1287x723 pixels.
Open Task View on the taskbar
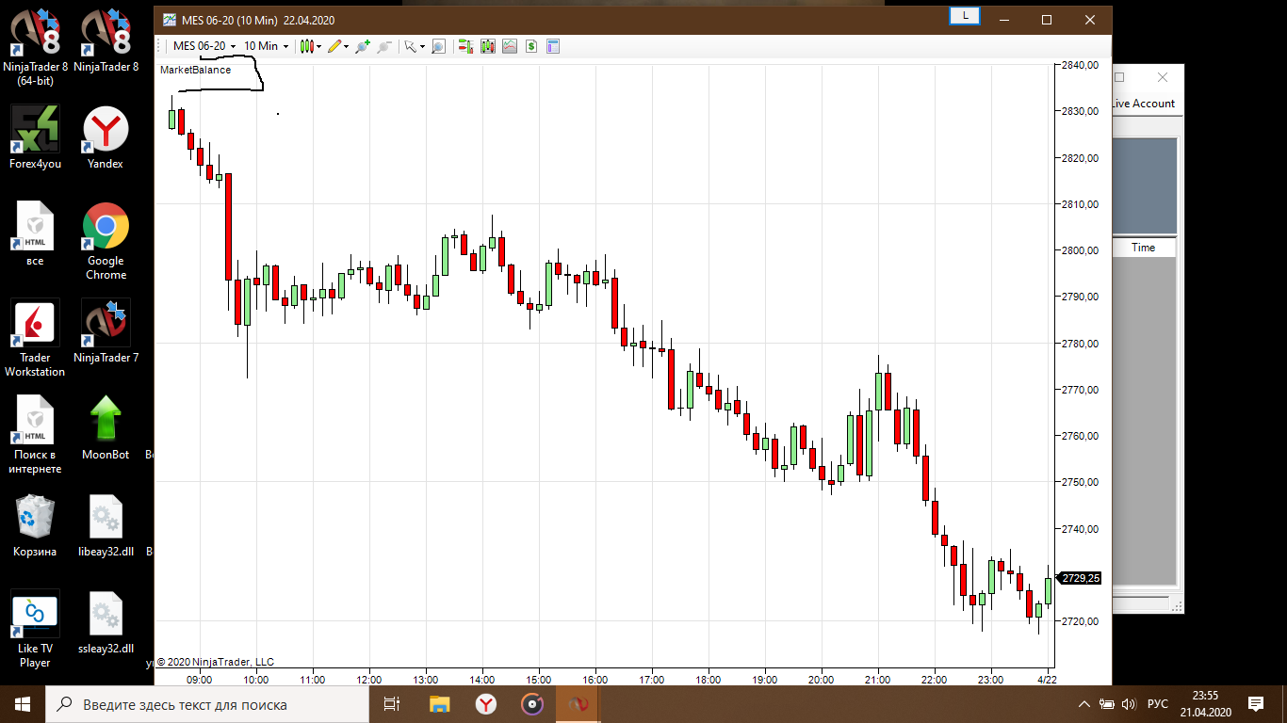click(392, 704)
